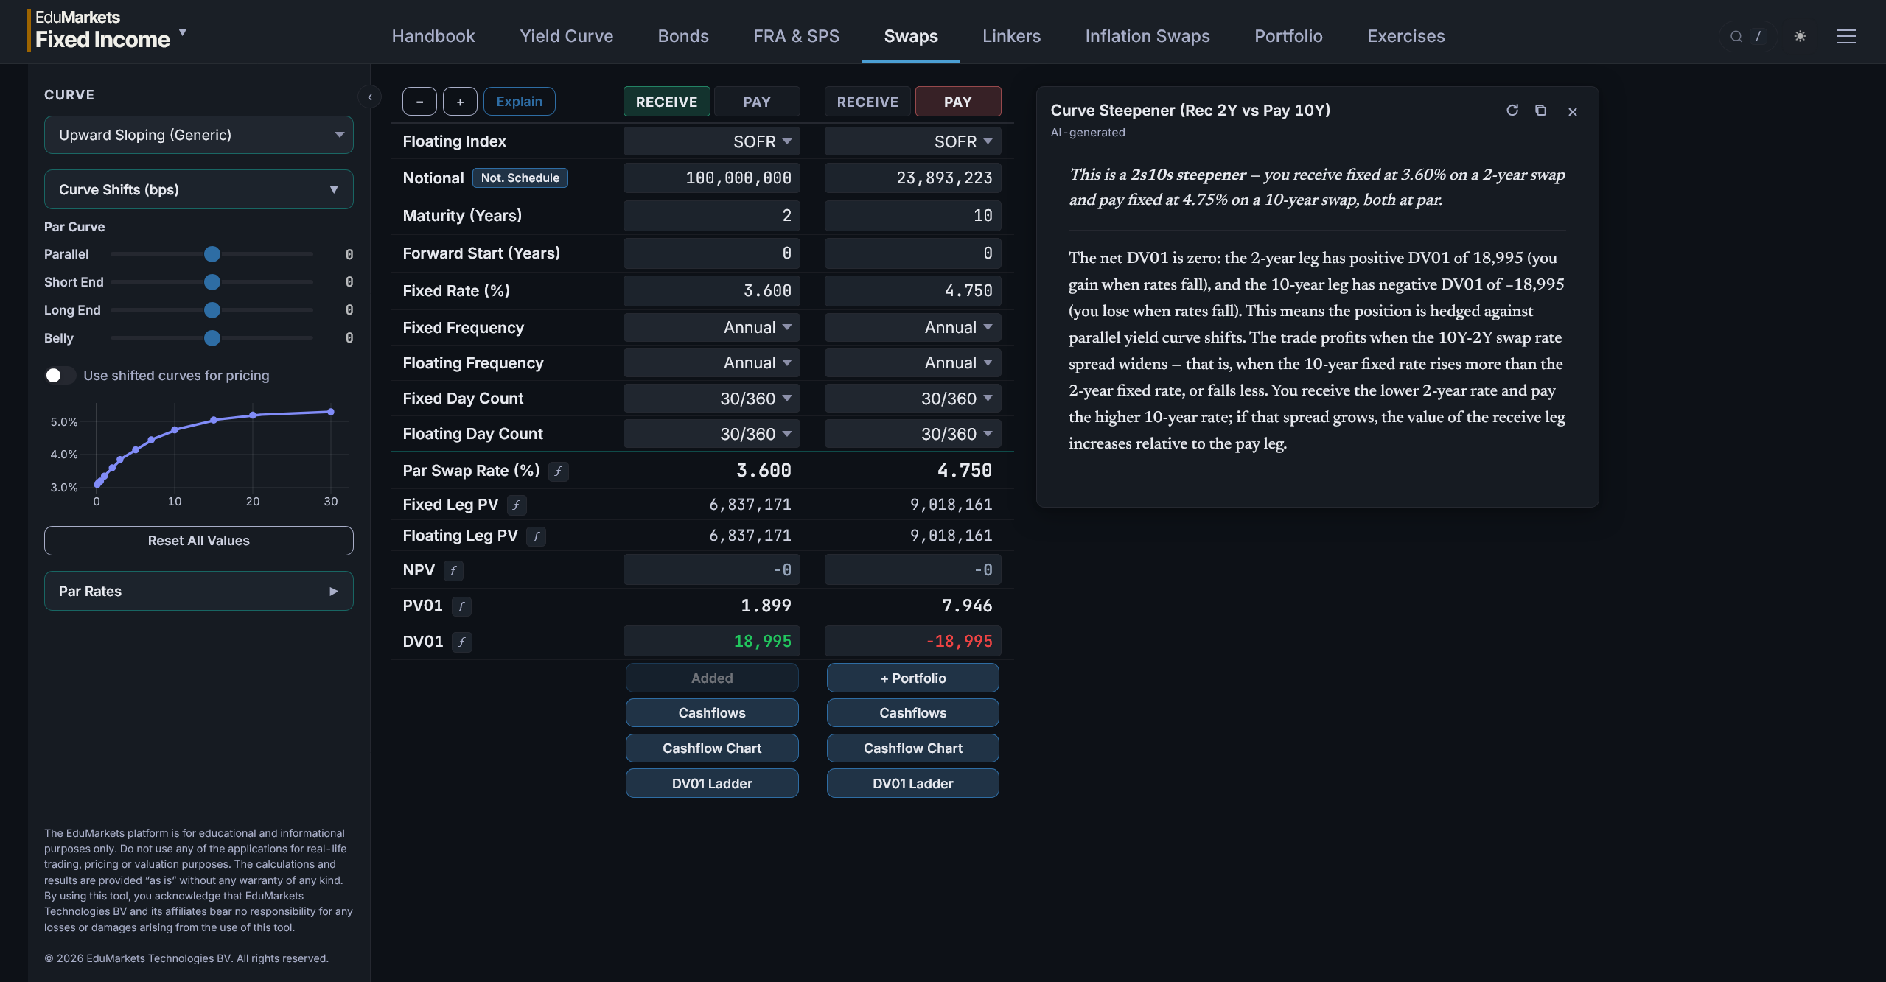This screenshot has height=982, width=1886.
Task: Edit second swap Maturity field value 10
Action: coord(912,216)
